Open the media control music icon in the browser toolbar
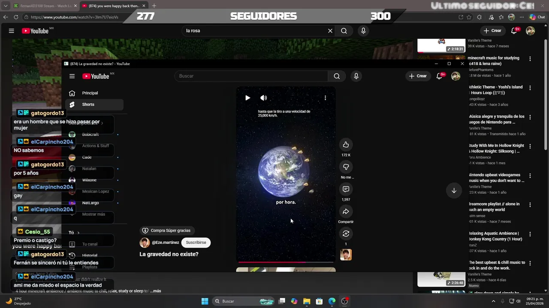The height and width of the screenshot is (308, 549). [x=491, y=17]
